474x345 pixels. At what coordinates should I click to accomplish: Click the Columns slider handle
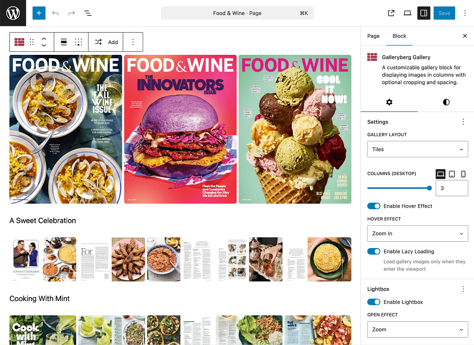(x=429, y=188)
